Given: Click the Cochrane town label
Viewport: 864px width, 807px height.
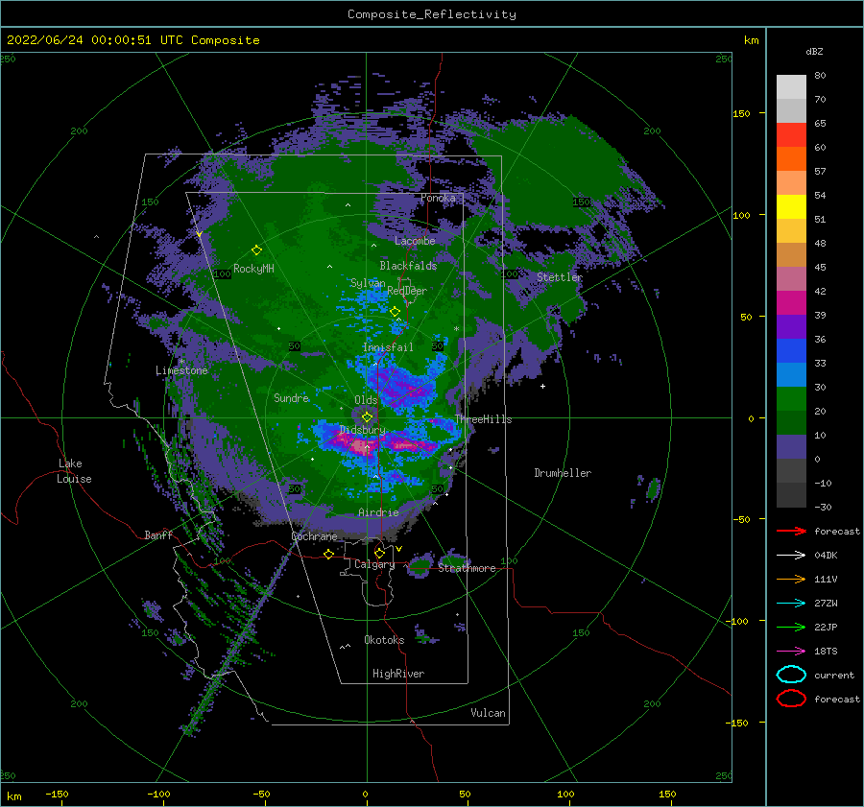Looking at the screenshot, I should click(x=314, y=536).
